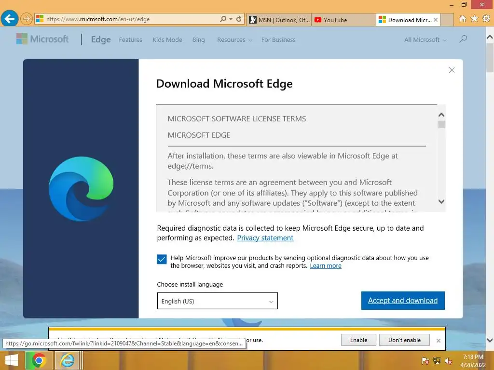Uncheck the optional diagnostic data checkbox
Viewport: 494px width, 370px height.
coord(162,259)
